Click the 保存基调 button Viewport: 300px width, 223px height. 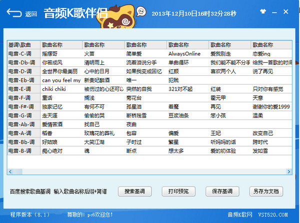222,191
